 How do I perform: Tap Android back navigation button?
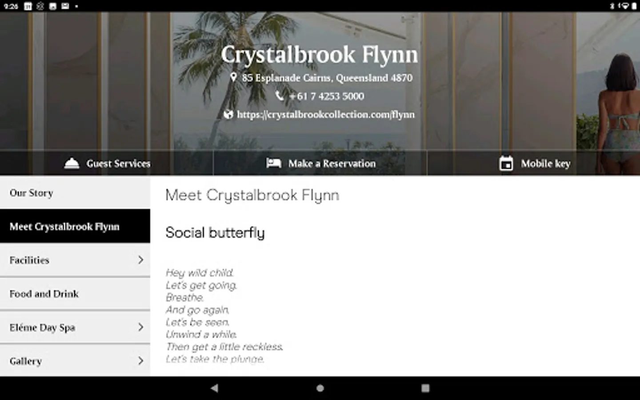coord(214,388)
